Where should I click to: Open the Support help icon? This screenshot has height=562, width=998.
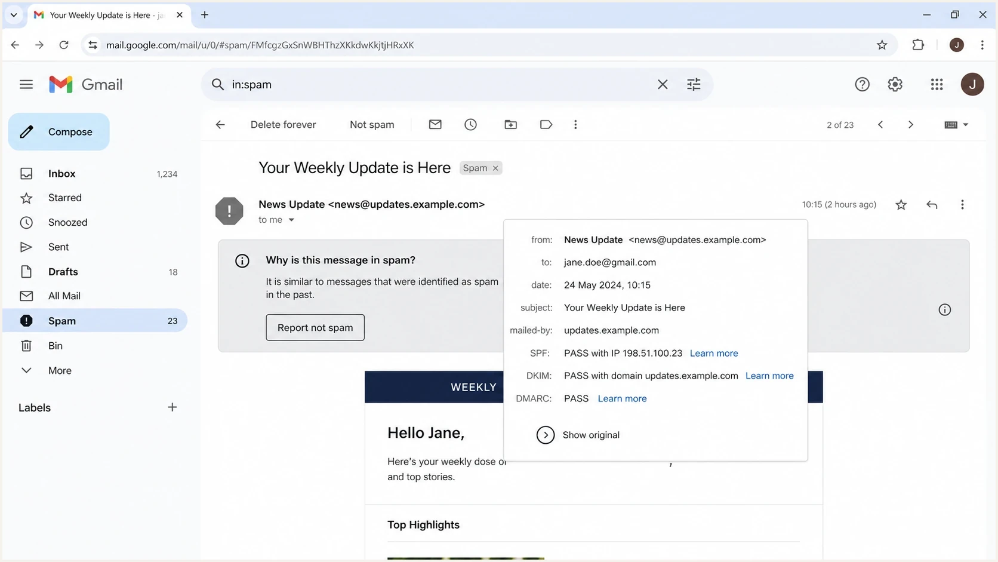point(862,84)
